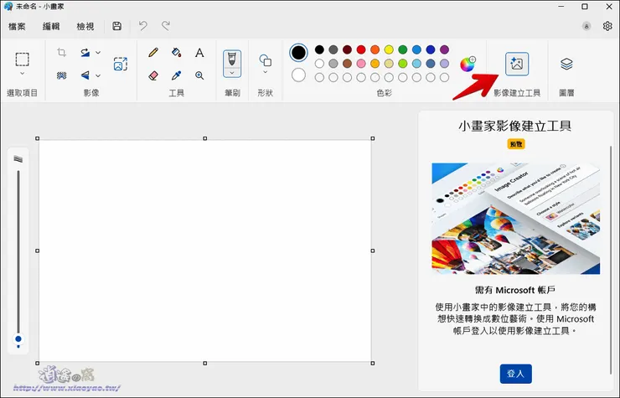Click the white drawing canvas

pos(204,251)
